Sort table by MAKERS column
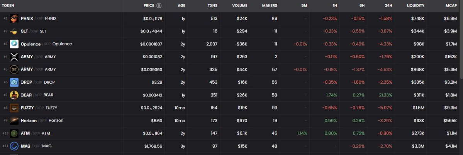 pyautogui.click(x=270, y=6)
